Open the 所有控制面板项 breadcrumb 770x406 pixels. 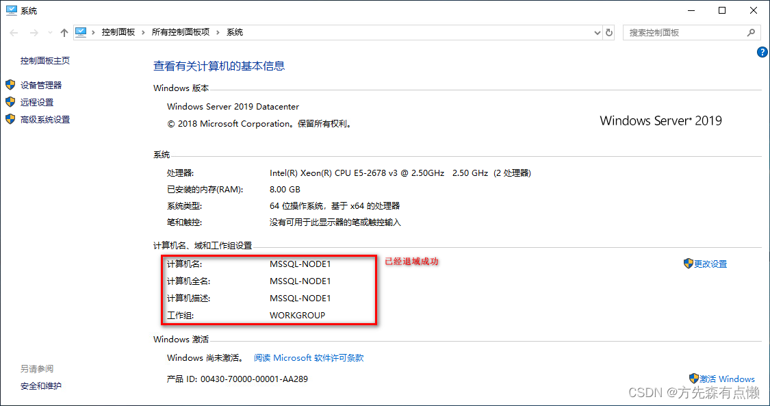pyautogui.click(x=181, y=32)
